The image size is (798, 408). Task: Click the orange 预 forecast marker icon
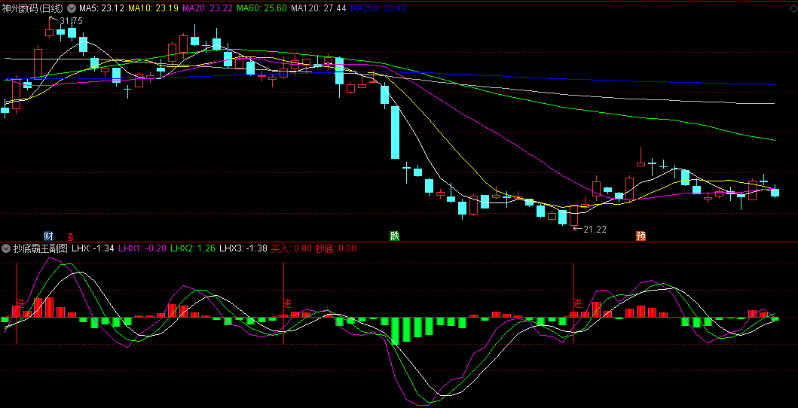coord(641,236)
